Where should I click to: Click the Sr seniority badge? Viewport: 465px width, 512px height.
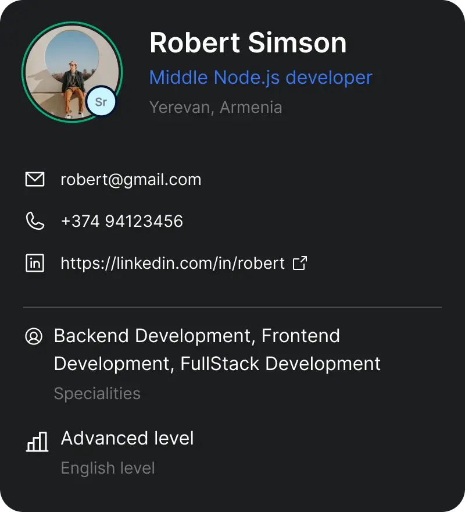pyautogui.click(x=101, y=102)
